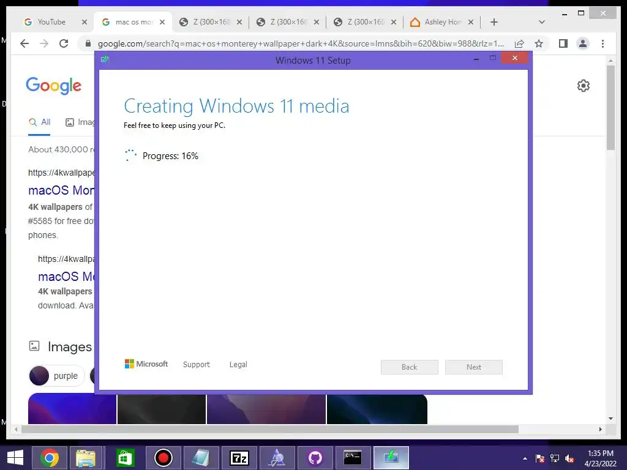The image size is (627, 470).
Task: Open Chrome side panel
Action: [563, 43]
